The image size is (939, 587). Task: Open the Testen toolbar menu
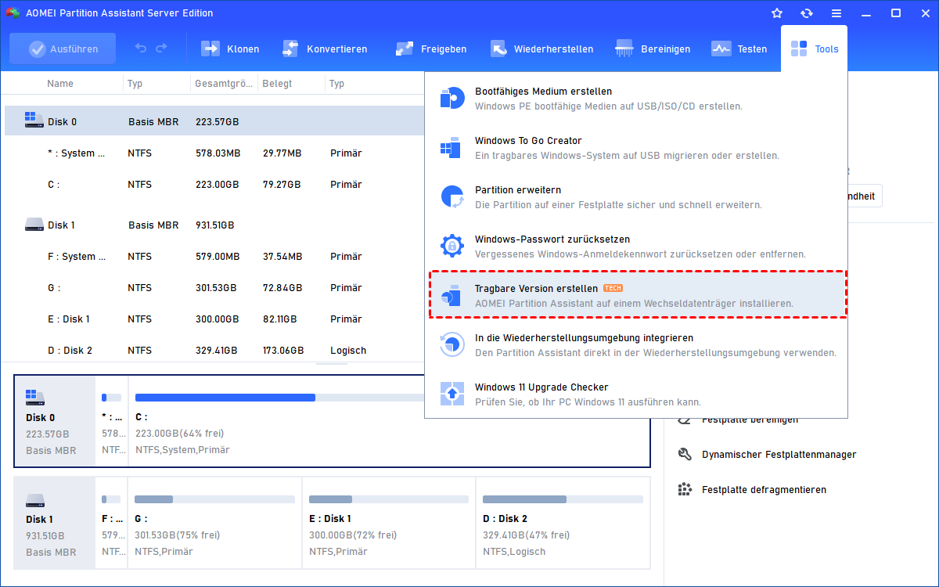[739, 49]
